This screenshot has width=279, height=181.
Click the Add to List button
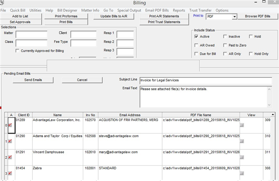[x=20, y=16]
